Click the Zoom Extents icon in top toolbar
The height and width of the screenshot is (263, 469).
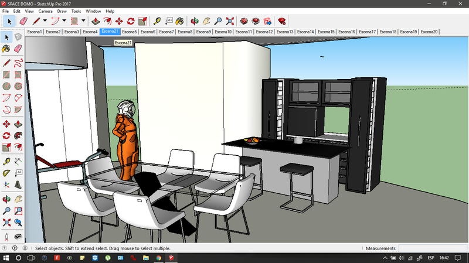[230, 21]
